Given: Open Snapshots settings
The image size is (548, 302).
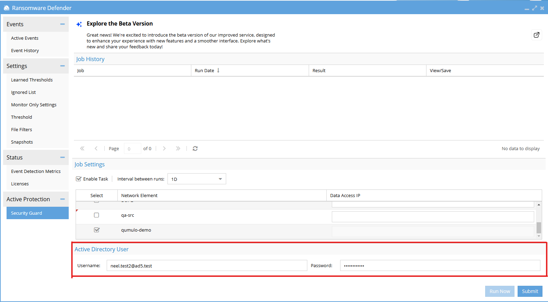Looking at the screenshot, I should click(38, 142).
